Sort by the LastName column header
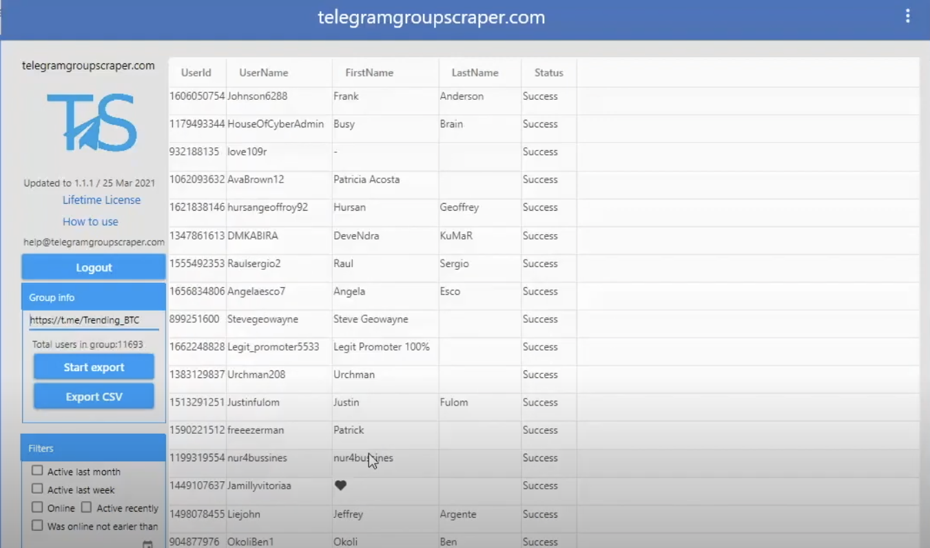 point(475,72)
